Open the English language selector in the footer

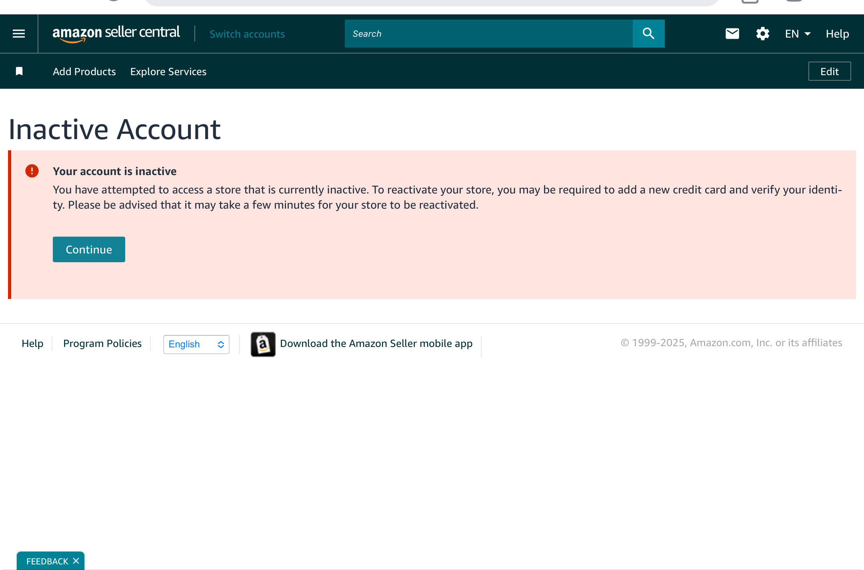196,344
